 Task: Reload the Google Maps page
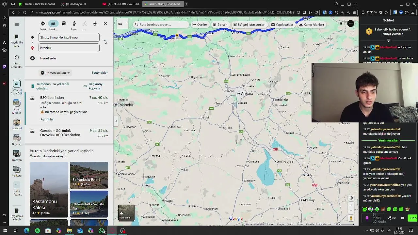pos(24,12)
